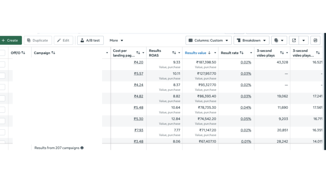The image size is (326, 183).
Task: Open the charts view icon
Action: pos(315,40)
